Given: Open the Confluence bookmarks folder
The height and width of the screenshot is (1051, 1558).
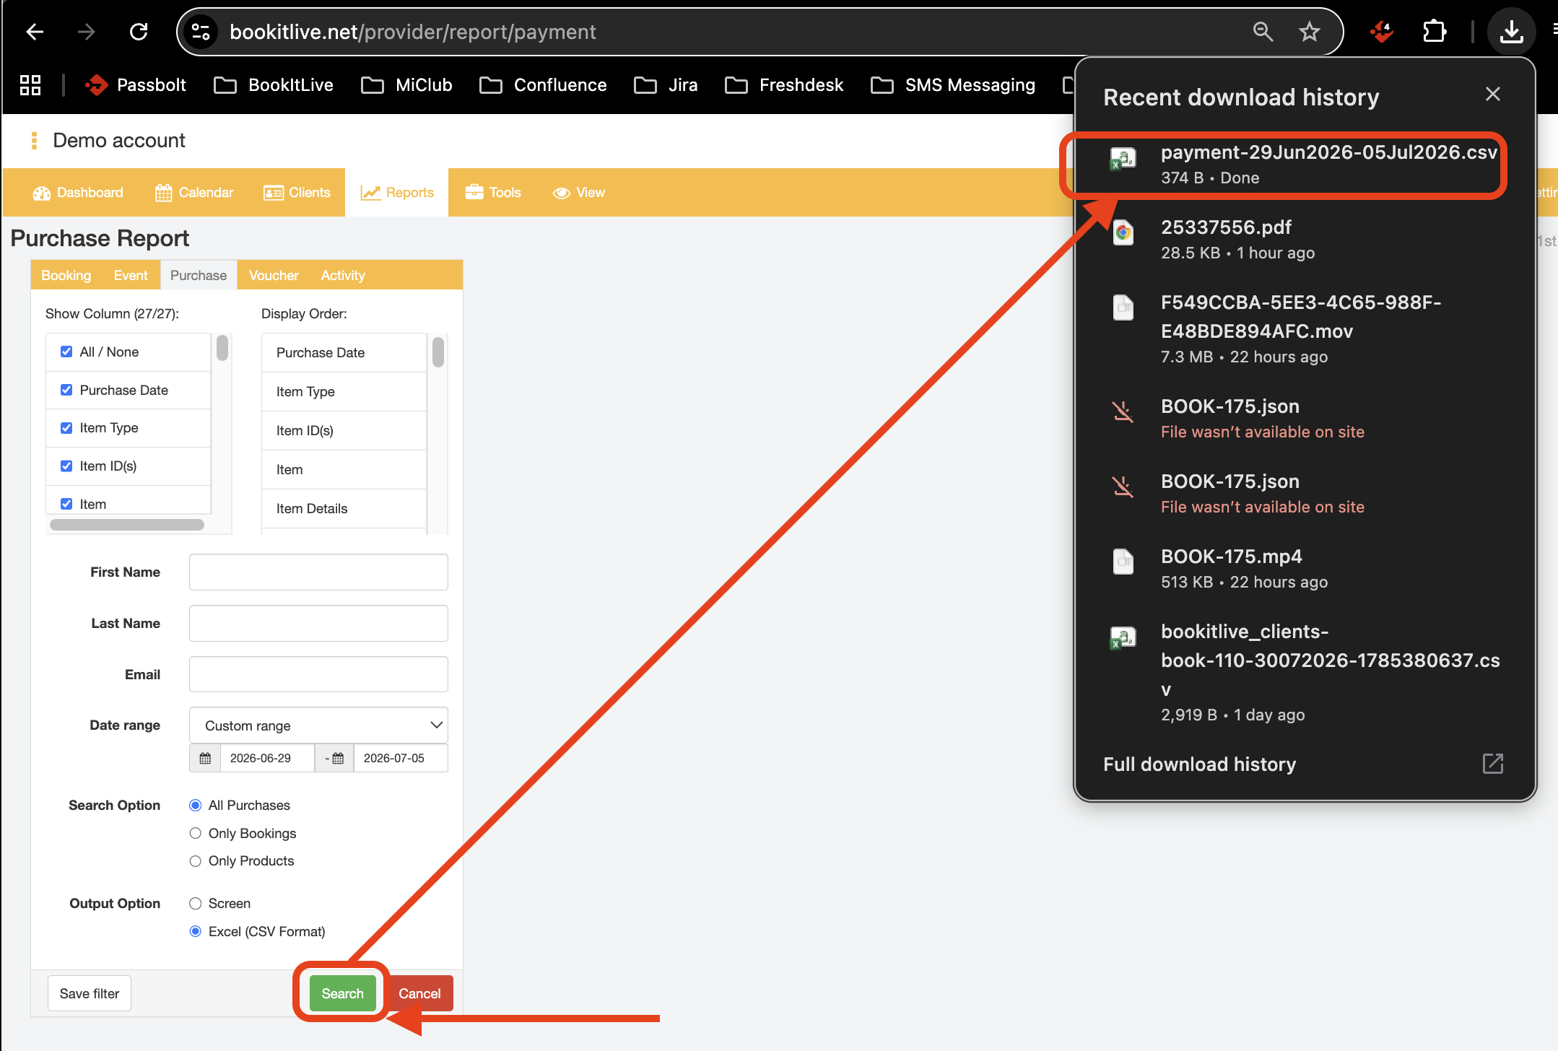Looking at the screenshot, I should pos(543,85).
